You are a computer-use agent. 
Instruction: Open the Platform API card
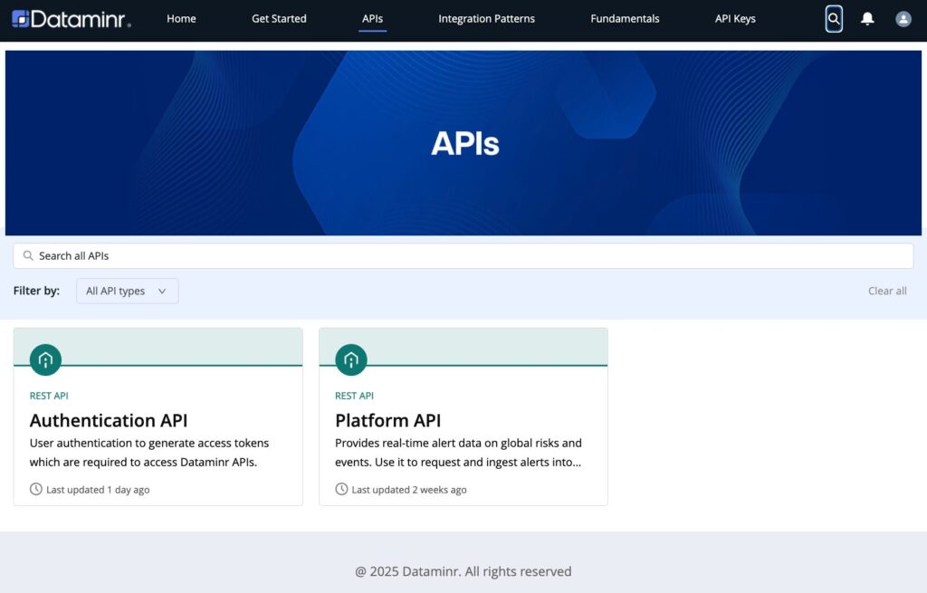coord(463,420)
